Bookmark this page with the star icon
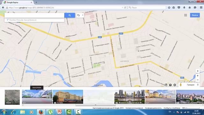The height and width of the screenshot is (115, 204). 169,8
